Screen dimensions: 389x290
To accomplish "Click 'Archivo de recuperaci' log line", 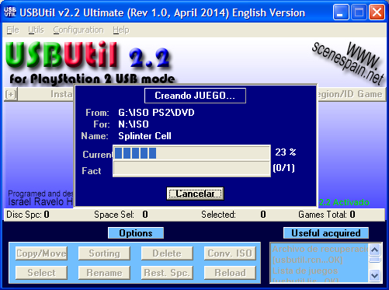I will click(x=321, y=249).
